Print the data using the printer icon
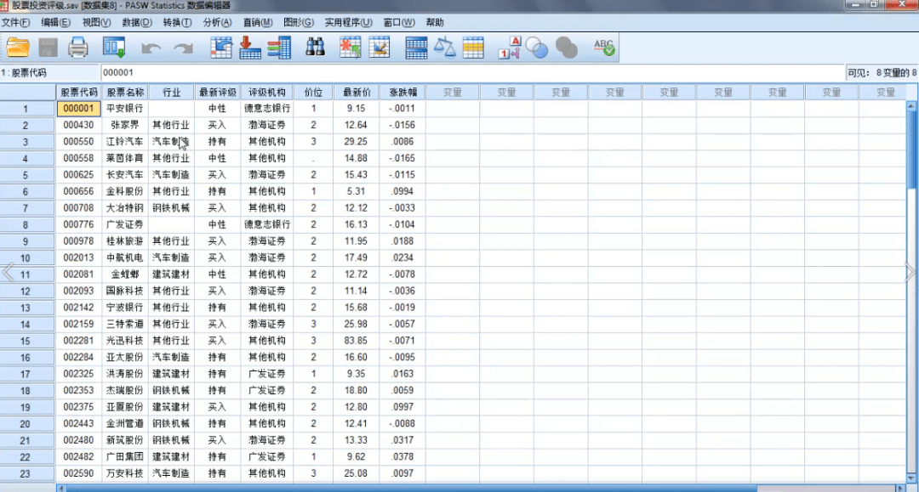 [x=78, y=48]
